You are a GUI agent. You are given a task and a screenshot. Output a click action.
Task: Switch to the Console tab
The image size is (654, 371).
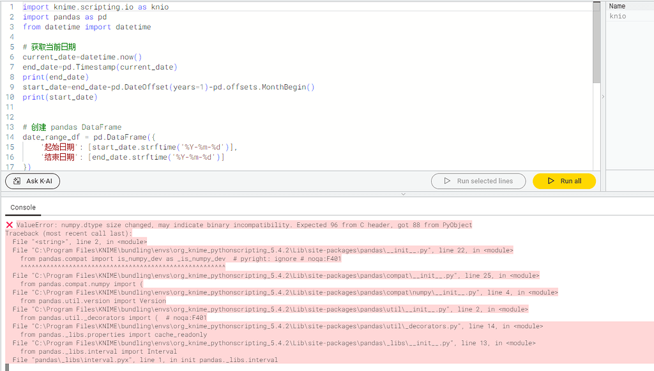click(x=23, y=208)
